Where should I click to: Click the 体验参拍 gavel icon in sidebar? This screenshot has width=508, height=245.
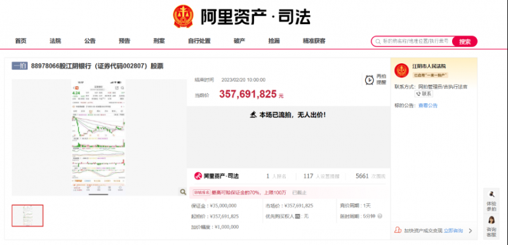(x=491, y=194)
